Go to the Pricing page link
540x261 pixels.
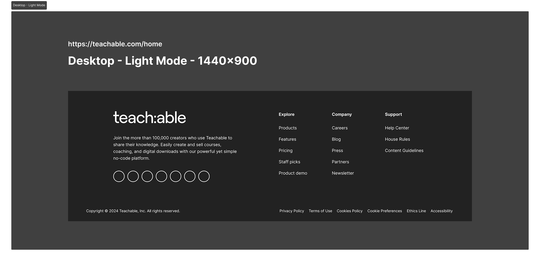point(285,151)
